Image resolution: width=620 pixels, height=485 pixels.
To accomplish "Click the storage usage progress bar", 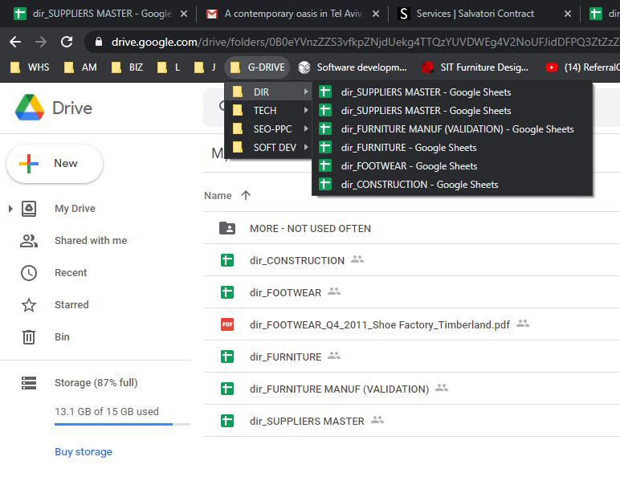I will click(x=122, y=424).
